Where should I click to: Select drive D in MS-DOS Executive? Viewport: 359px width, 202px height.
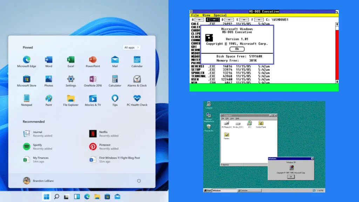click(229, 19)
